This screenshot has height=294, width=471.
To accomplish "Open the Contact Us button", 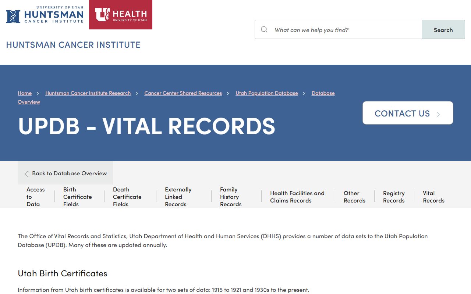I will point(408,113).
